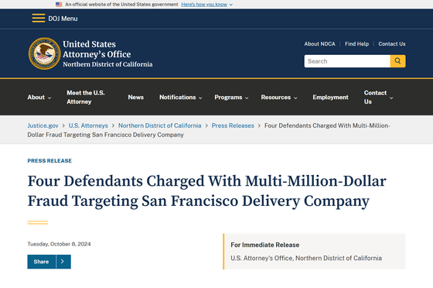Click the yellow search magnifier button
The height and width of the screenshot is (288, 433).
click(397, 61)
